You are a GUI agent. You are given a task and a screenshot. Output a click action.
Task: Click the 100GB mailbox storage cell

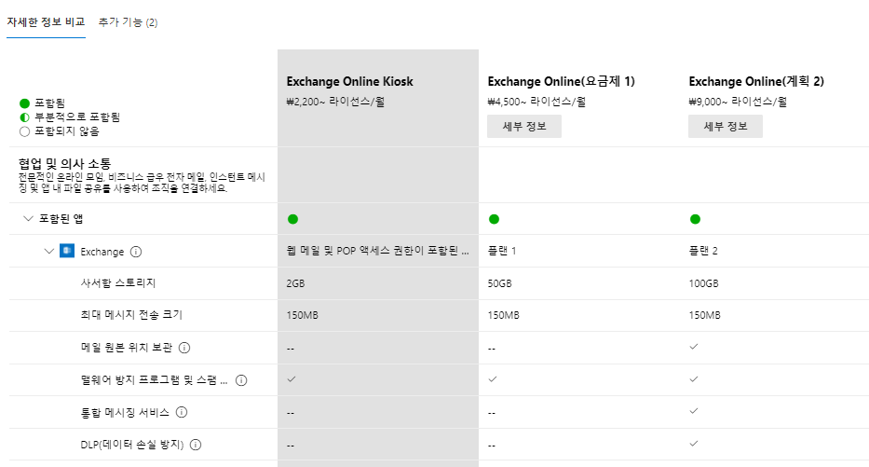point(703,283)
